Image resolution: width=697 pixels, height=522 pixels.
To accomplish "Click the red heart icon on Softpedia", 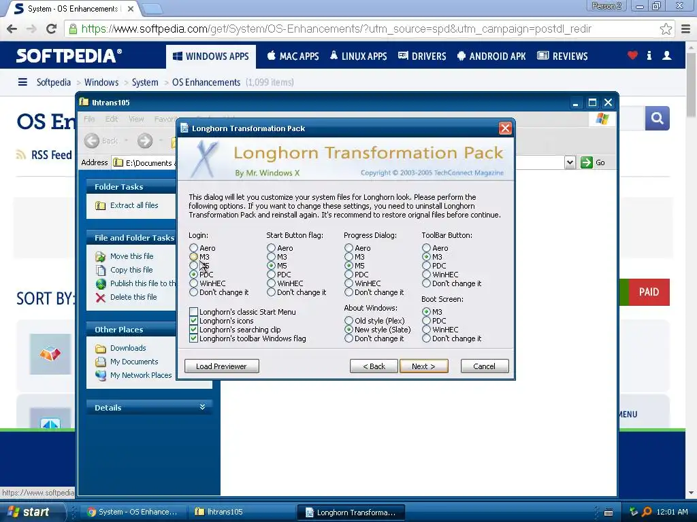I will [632, 56].
